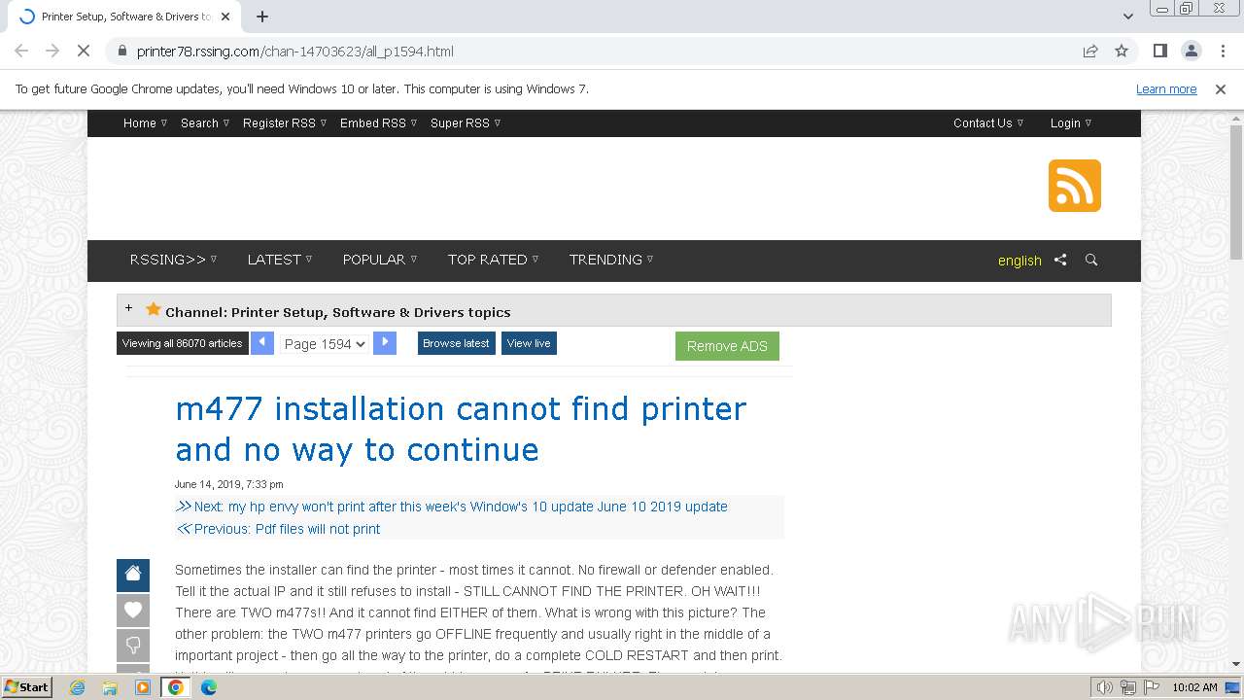Open the Page 1594 dropdown
Screen dimensions: 1244x700
coord(325,343)
